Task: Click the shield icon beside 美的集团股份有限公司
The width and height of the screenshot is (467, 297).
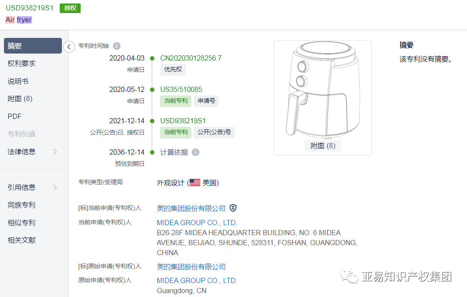Action: tap(233, 208)
